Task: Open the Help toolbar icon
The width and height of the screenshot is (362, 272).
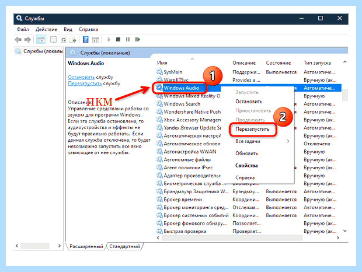Action: 86,40
